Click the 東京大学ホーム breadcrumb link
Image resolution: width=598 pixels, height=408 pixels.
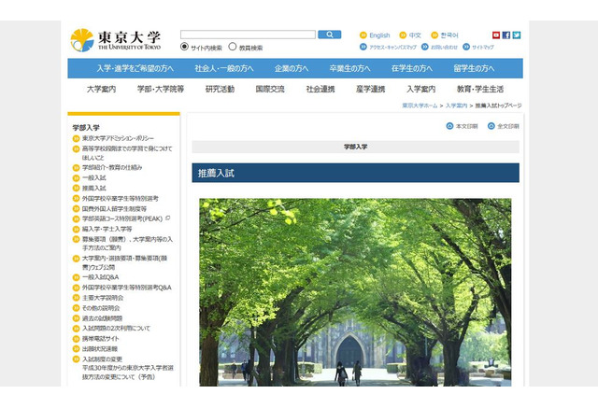coord(420,106)
